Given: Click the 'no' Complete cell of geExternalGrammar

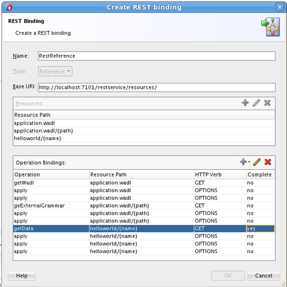Looking at the screenshot, I should click(260, 206).
